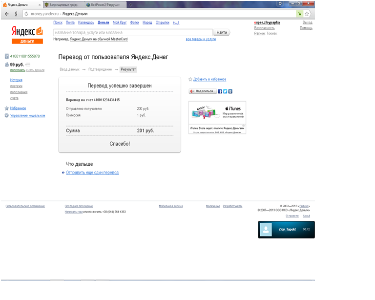Switch to RedPower2 tab

click(105, 5)
